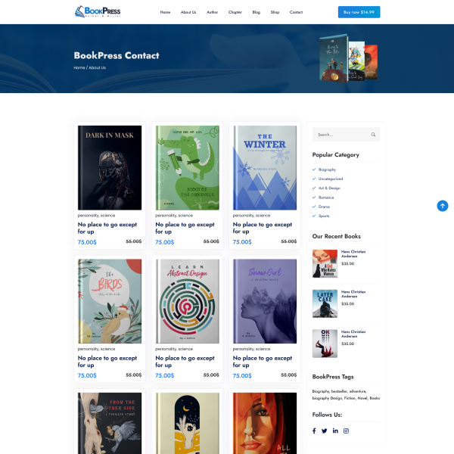This screenshot has width=454, height=454.
Task: Open the Shop menu item
Action: pyautogui.click(x=275, y=12)
